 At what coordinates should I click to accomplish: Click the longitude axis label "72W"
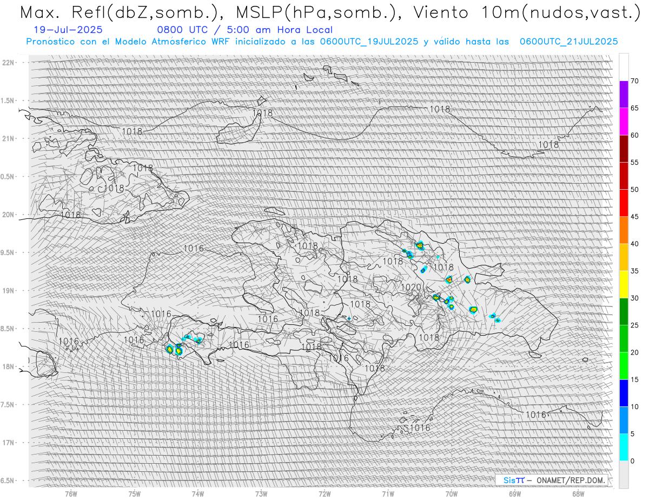(325, 493)
